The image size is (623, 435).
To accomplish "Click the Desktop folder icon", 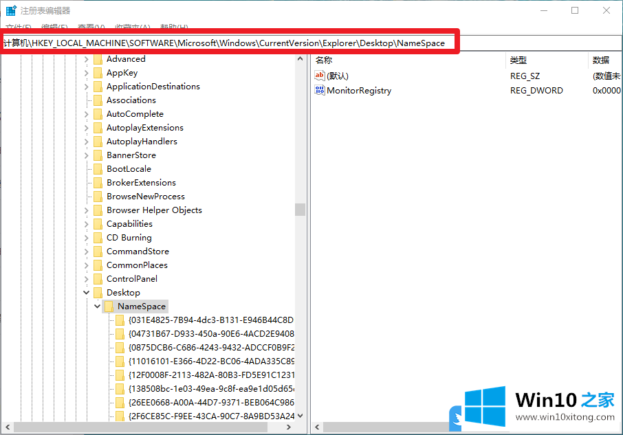I will click(98, 293).
